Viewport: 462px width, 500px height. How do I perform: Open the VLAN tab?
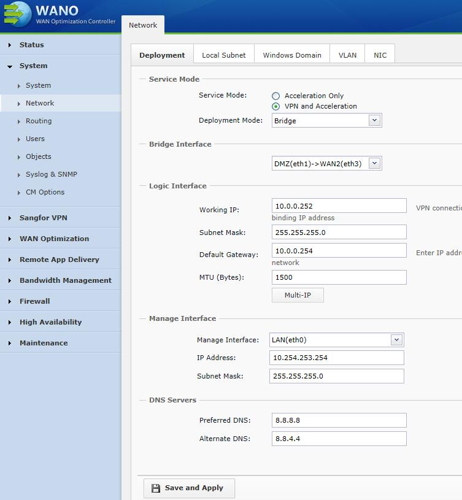pos(347,55)
